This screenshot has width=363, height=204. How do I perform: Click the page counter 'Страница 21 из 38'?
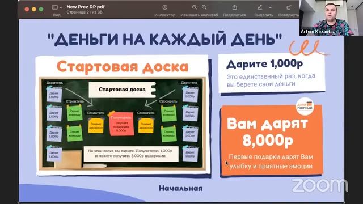pyautogui.click(x=85, y=12)
